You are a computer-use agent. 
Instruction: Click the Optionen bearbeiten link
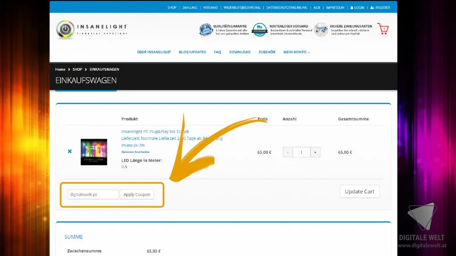coord(135,152)
